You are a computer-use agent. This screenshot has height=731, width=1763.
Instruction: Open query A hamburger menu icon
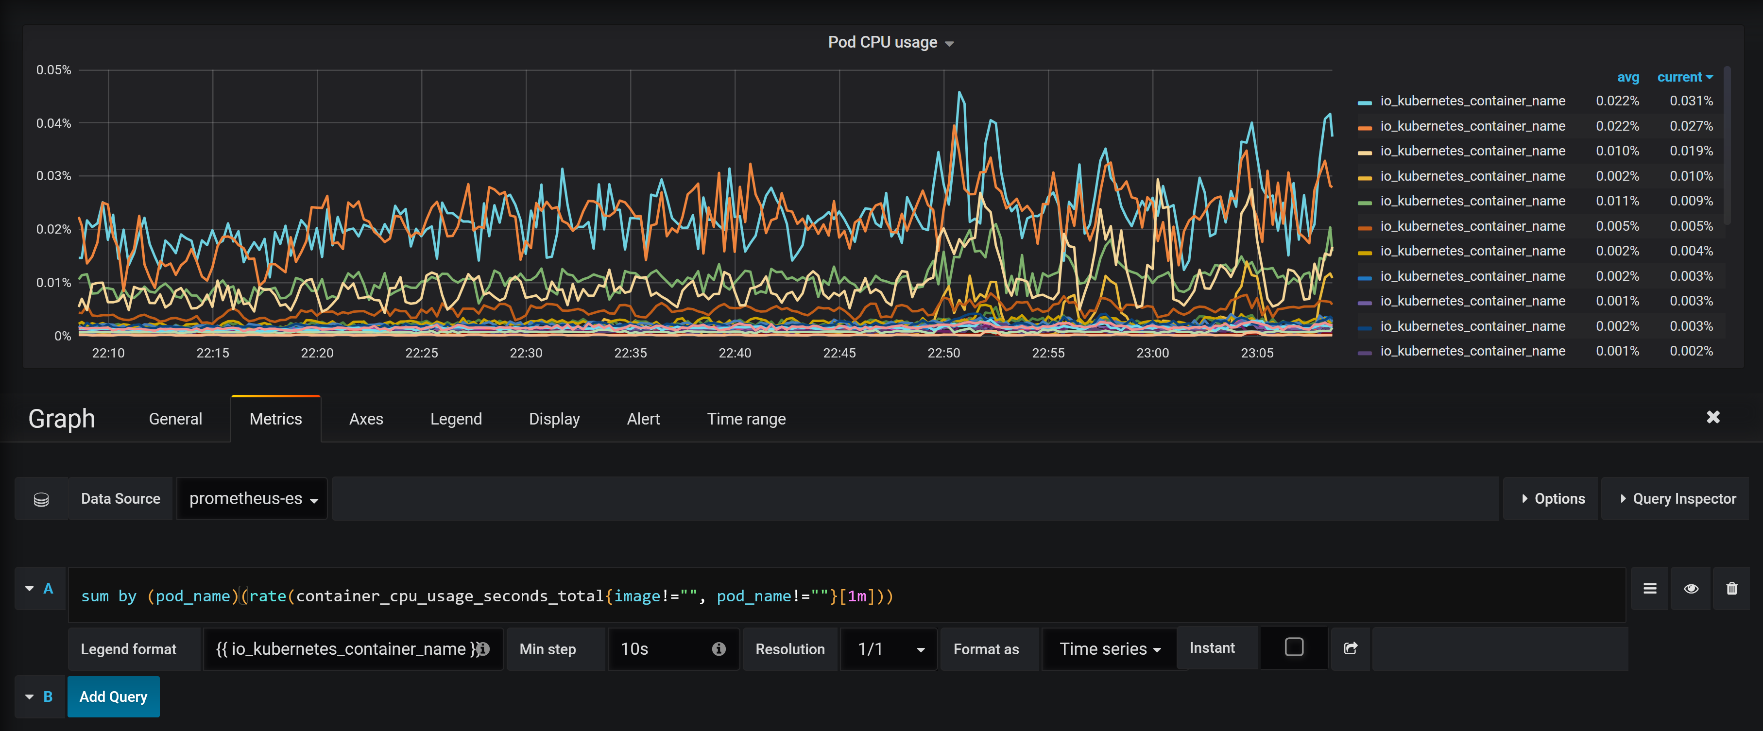tap(1649, 589)
